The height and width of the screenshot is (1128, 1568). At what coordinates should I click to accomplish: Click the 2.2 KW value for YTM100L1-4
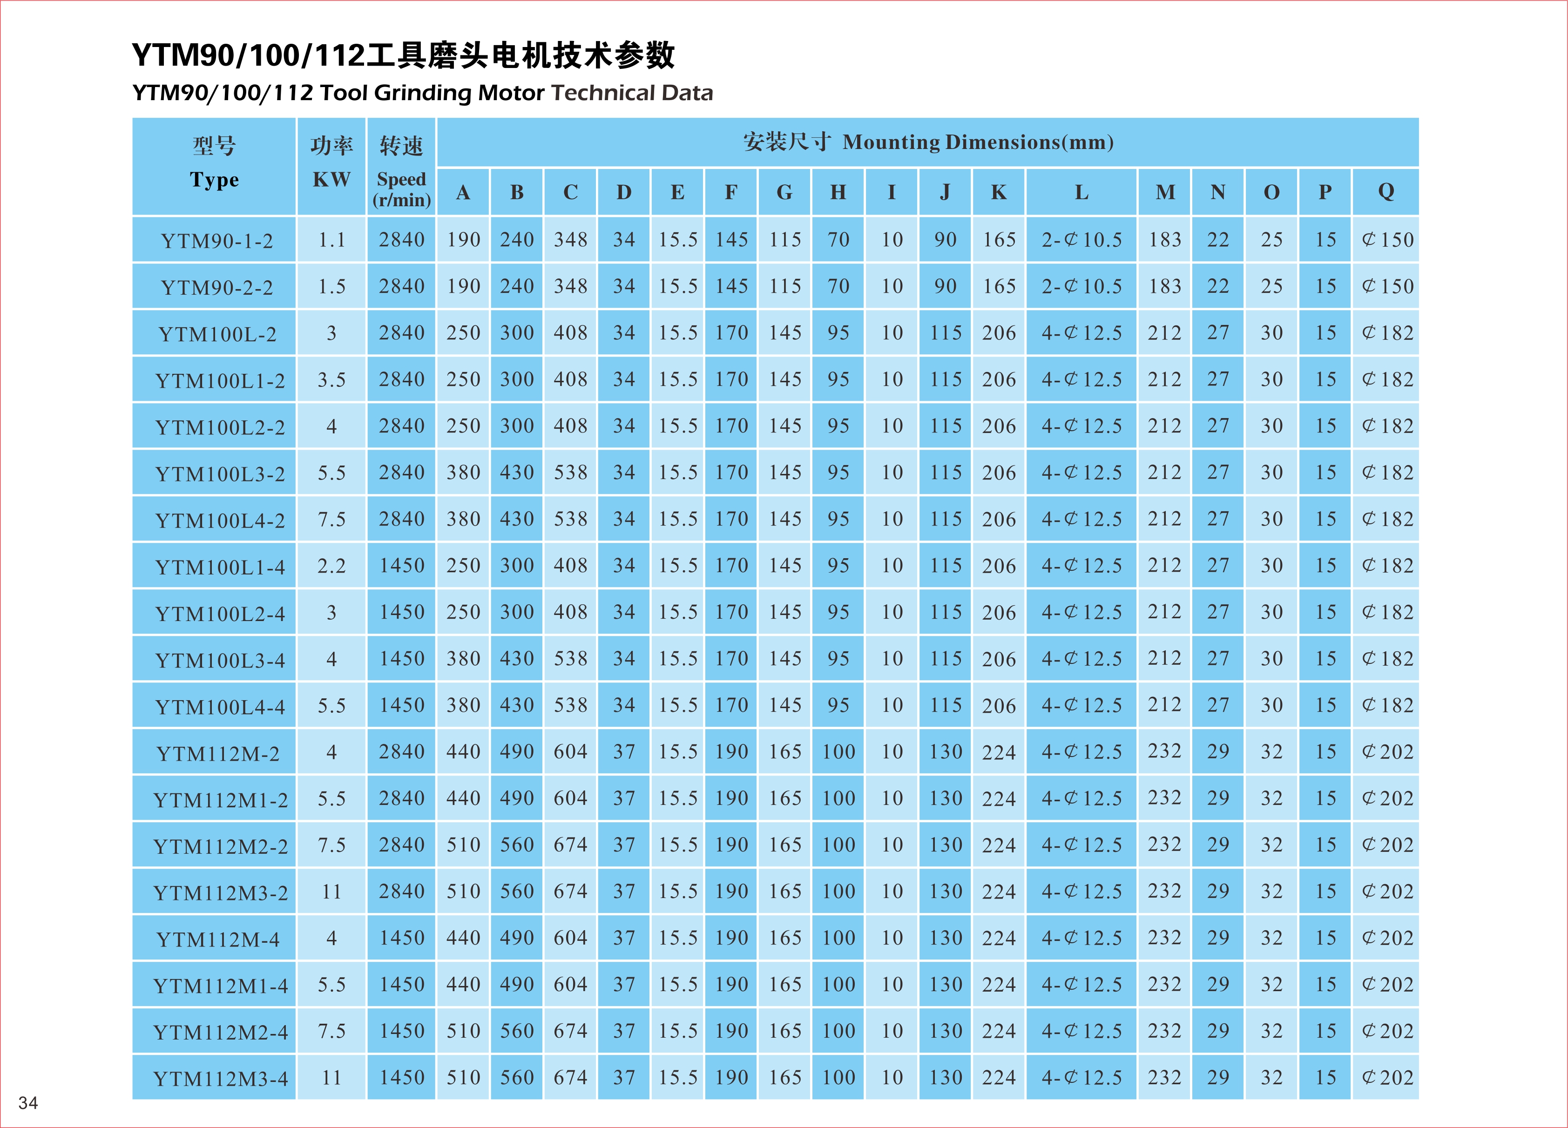click(x=332, y=565)
